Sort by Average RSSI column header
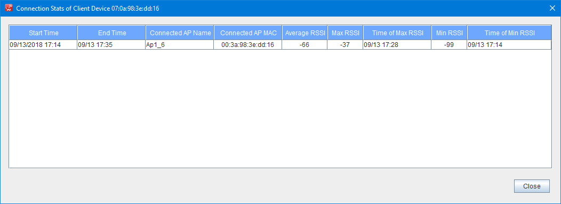Image resolution: width=561 pixels, height=204 pixels. (x=305, y=33)
